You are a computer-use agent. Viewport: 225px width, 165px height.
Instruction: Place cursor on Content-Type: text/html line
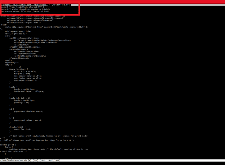pyautogui.click(x=22, y=7)
